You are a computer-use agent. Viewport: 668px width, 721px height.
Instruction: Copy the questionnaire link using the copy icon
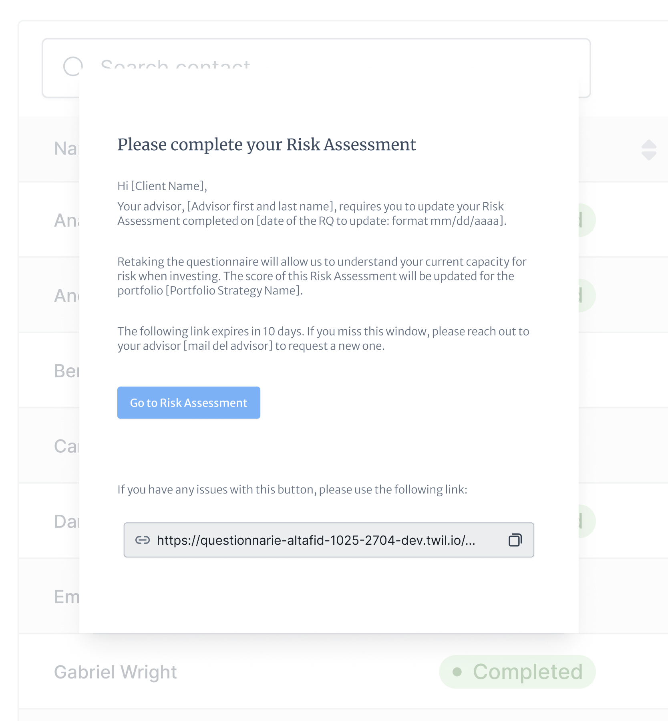point(515,540)
